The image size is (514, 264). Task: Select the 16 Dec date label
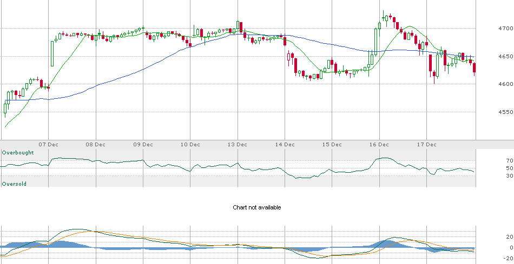380,144
